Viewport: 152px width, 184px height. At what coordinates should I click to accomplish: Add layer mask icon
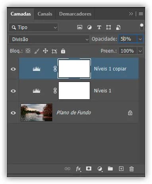pos(89,168)
